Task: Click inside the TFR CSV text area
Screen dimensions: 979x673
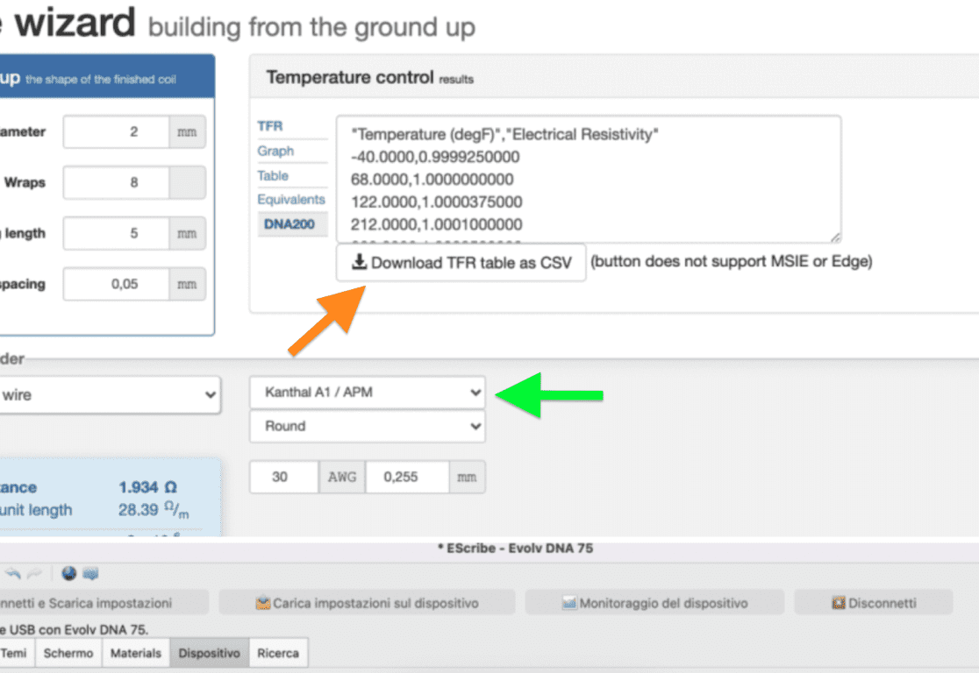Action: [589, 179]
